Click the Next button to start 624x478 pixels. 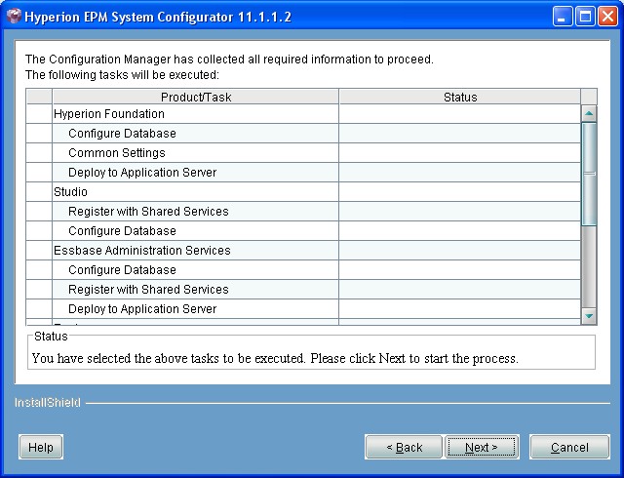[x=482, y=447]
